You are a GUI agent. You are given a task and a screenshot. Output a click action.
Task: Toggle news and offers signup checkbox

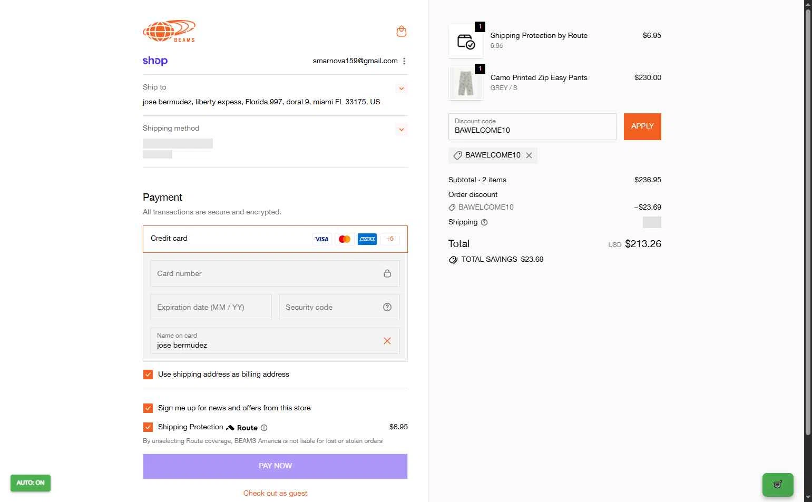148,408
